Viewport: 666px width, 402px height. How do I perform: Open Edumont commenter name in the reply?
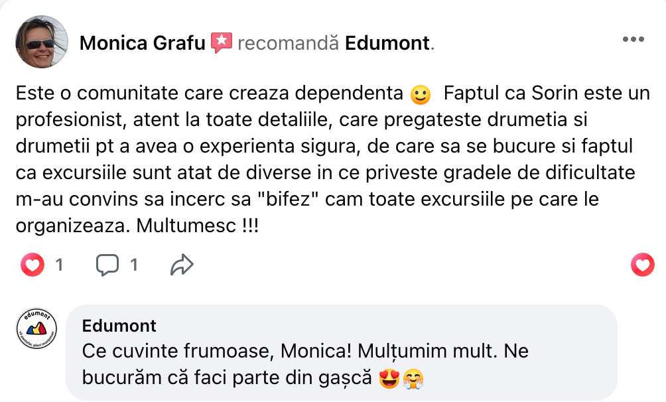[119, 326]
